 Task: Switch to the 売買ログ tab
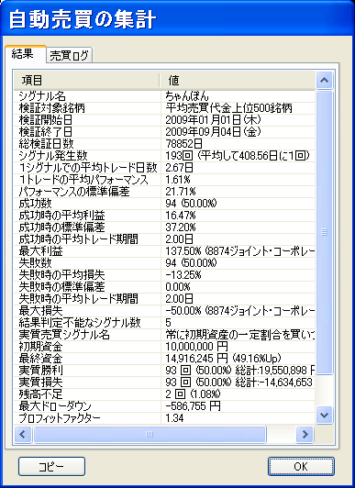[x=70, y=55]
